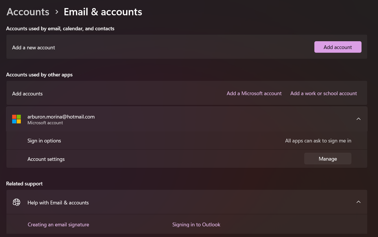Open Creating an email signature link

point(58,224)
